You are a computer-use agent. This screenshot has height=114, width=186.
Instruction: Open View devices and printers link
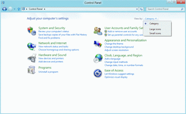51,58
